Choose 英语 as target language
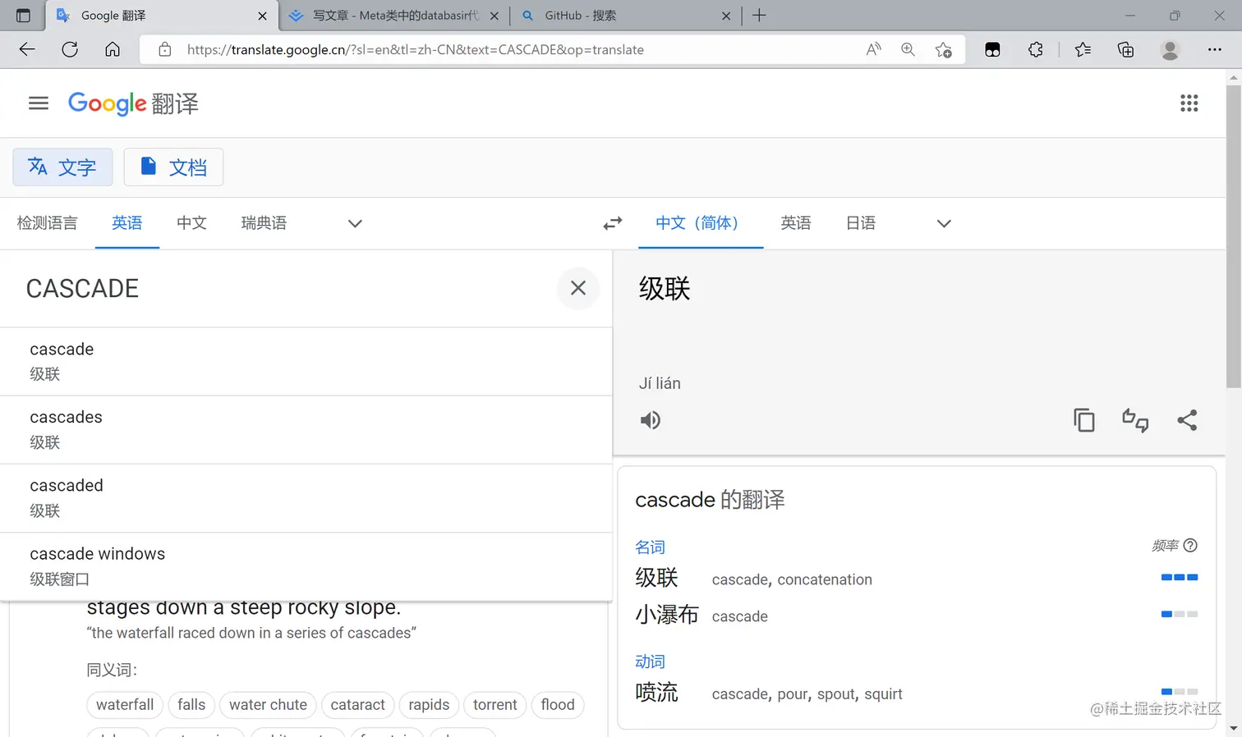This screenshot has height=737, width=1242. [x=796, y=223]
